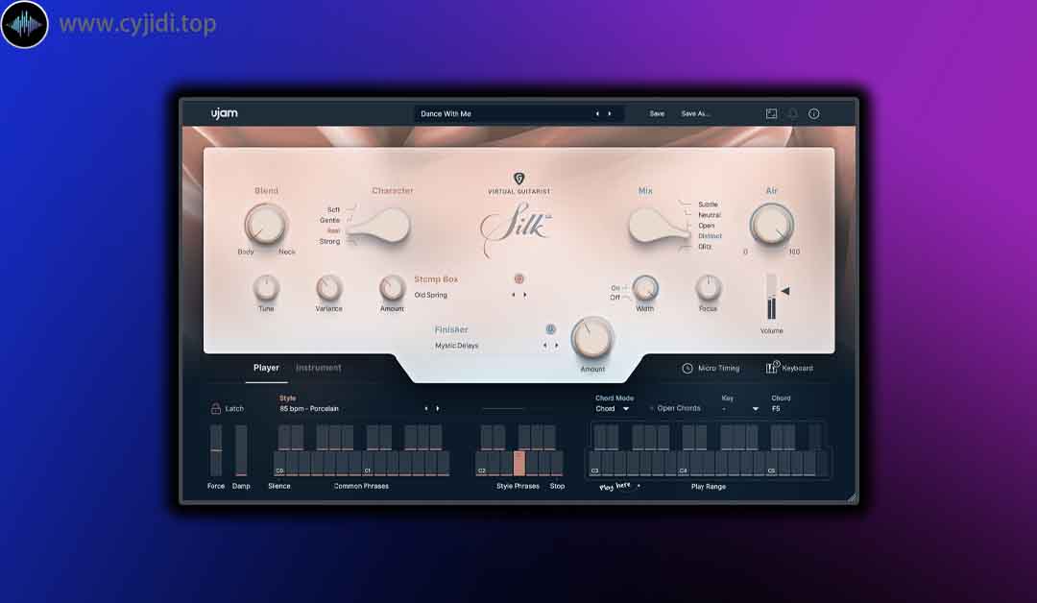This screenshot has width=1037, height=603.
Task: Open the Chord Mode dropdown
Action: click(613, 409)
